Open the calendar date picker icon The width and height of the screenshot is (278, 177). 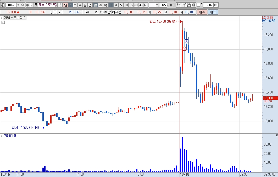click(216, 5)
